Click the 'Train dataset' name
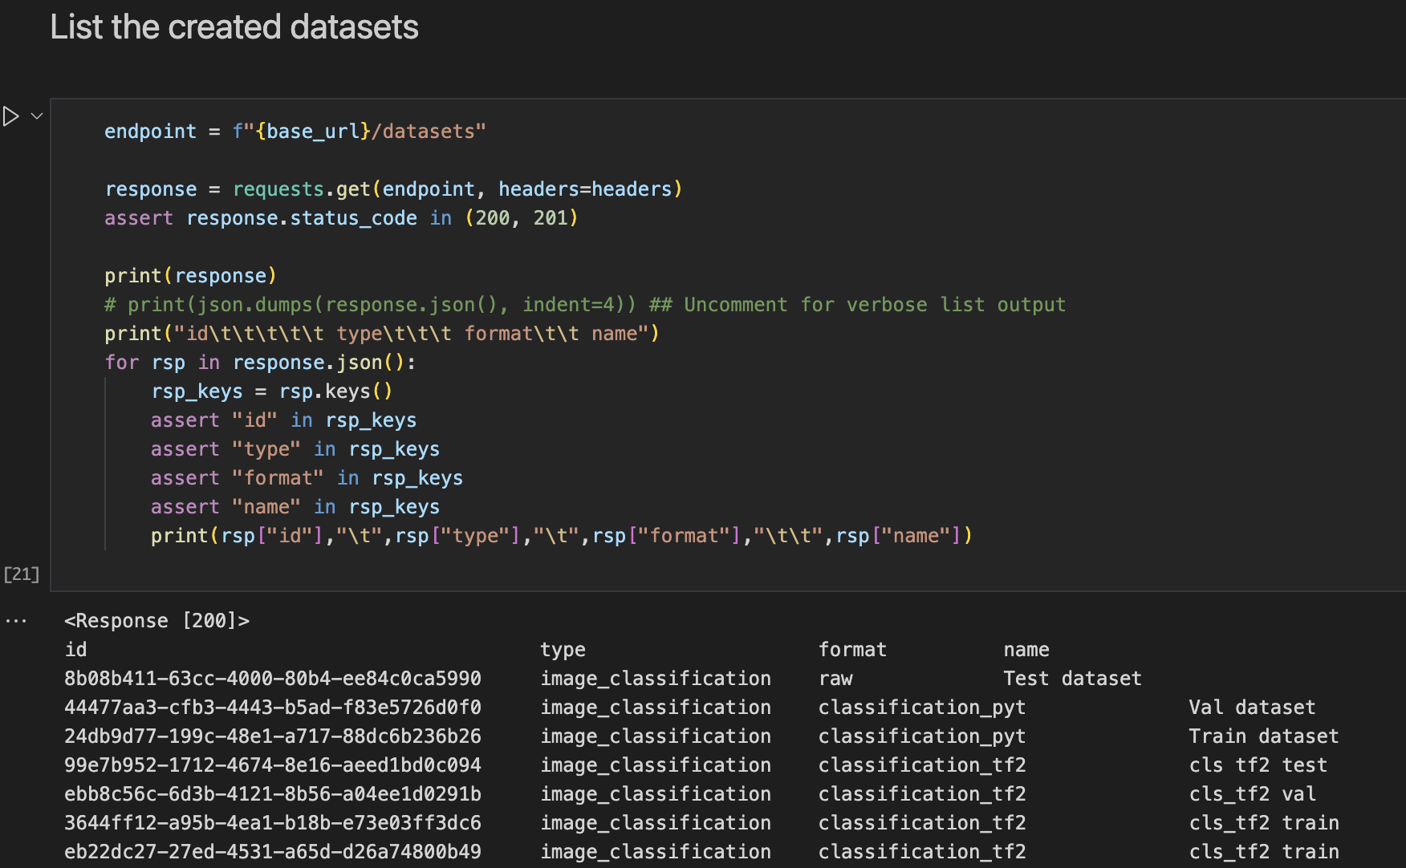Image resolution: width=1406 pixels, height=868 pixels. 1264,736
